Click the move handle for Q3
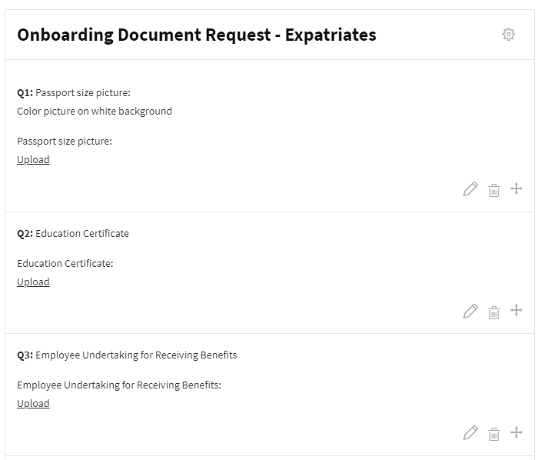 tap(516, 432)
